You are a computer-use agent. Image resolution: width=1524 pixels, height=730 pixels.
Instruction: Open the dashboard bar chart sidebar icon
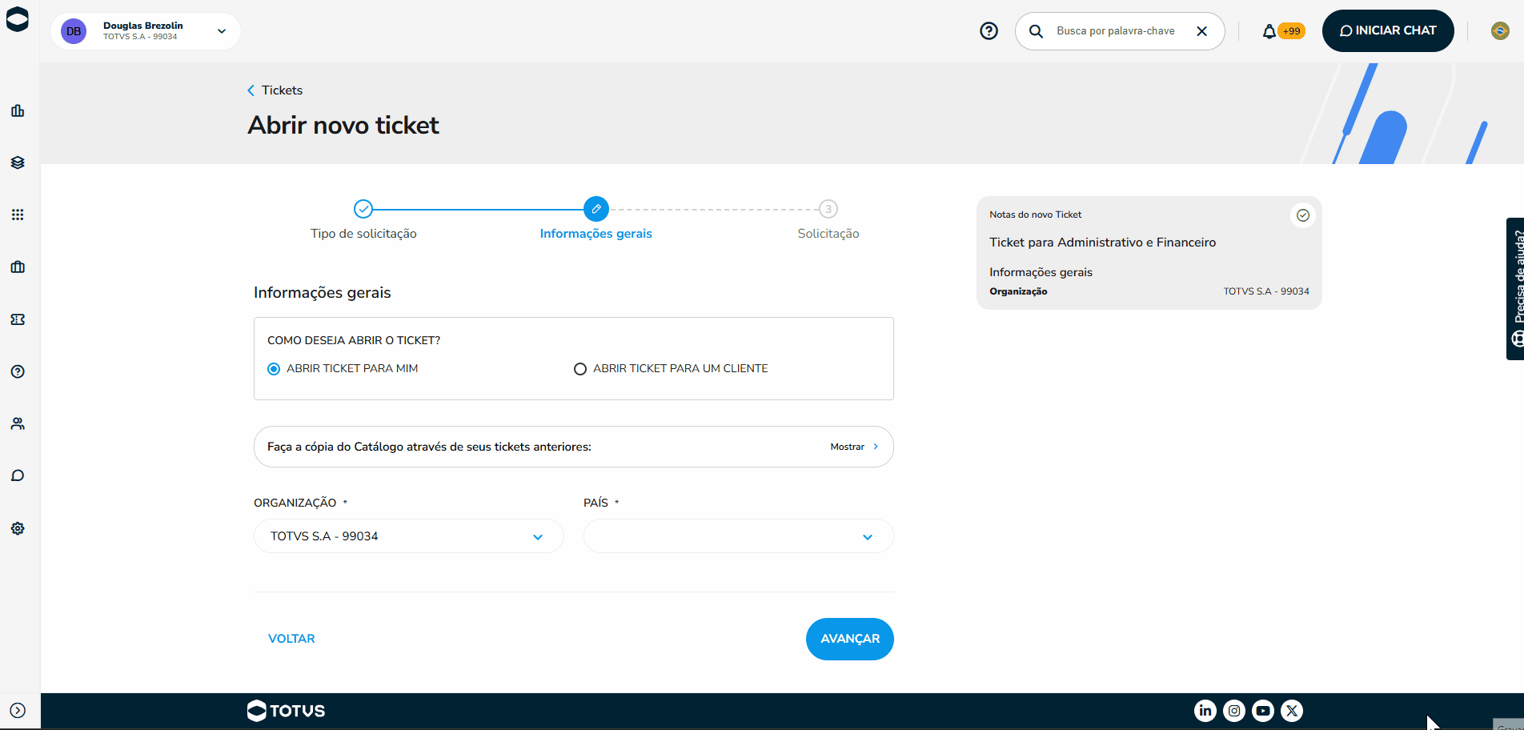click(18, 110)
